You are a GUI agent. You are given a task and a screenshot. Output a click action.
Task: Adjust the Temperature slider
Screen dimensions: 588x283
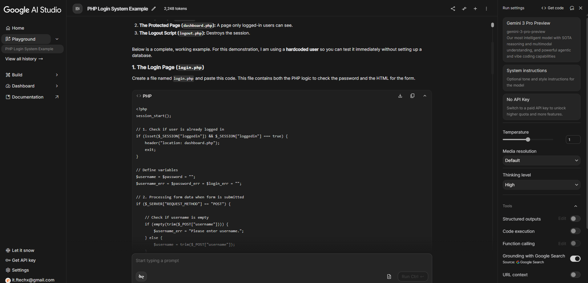(x=528, y=139)
